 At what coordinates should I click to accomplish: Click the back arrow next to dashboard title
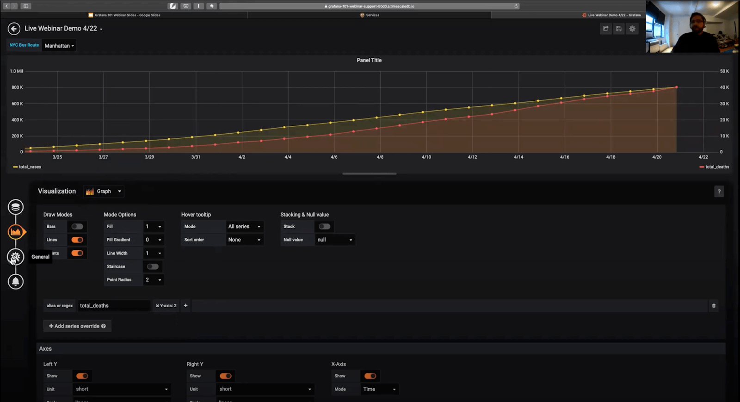coord(14,29)
